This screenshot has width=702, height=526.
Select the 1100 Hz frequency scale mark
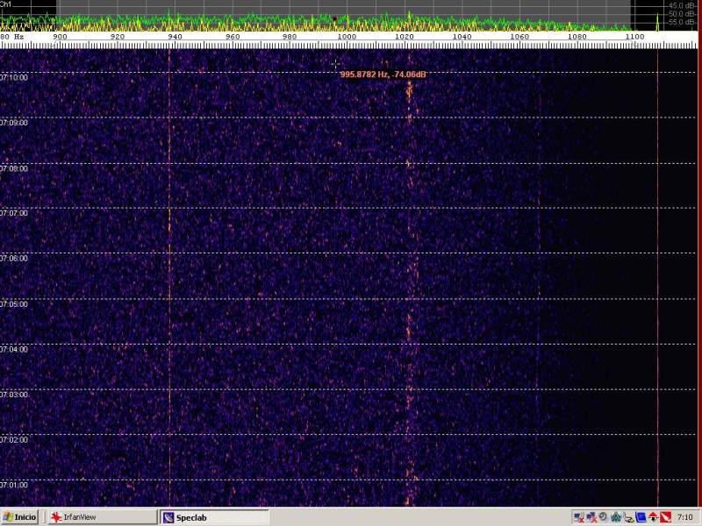(634, 37)
